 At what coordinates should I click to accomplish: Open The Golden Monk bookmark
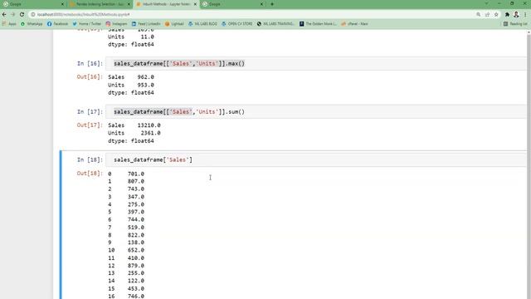click(x=318, y=24)
